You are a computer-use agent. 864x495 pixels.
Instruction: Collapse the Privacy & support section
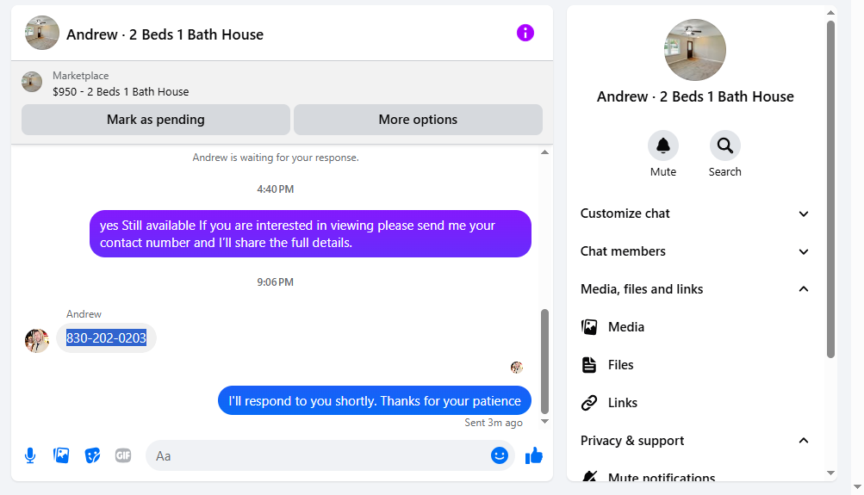click(x=695, y=441)
